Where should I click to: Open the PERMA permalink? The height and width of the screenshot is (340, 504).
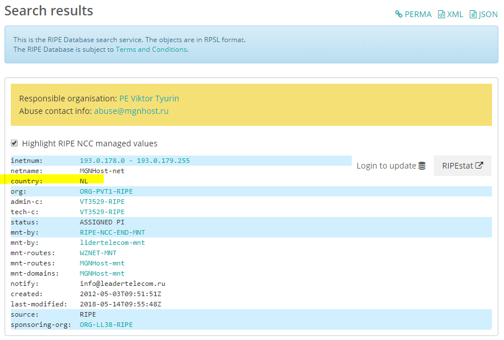413,14
